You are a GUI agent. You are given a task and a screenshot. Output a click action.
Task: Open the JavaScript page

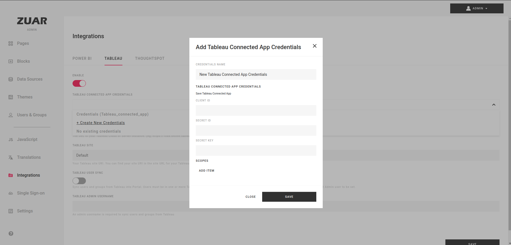click(x=27, y=140)
